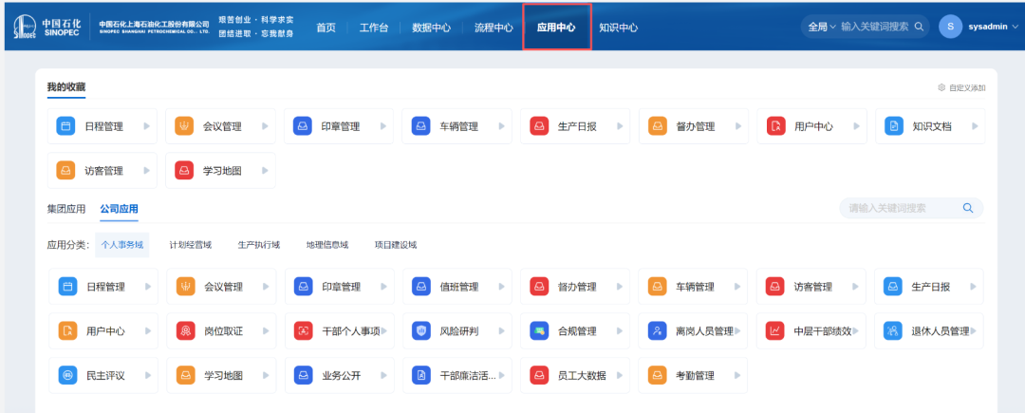Switch to the 集团应用 tab
This screenshot has height=413, width=1025.
pyautogui.click(x=66, y=209)
